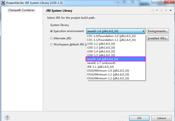
Task: Open the back history dropdown arrow
Action: point(157,11)
